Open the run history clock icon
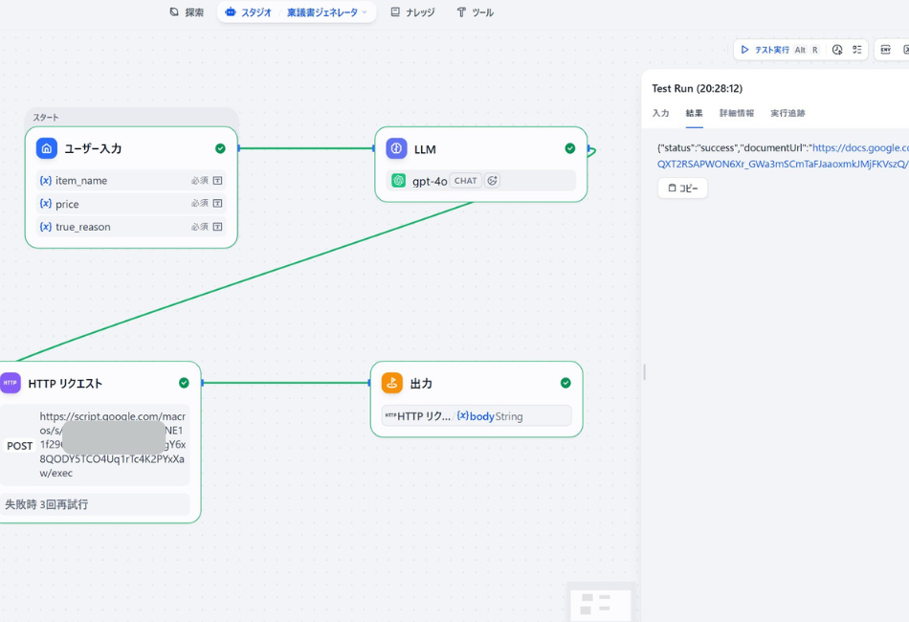Image resolution: width=909 pixels, height=622 pixels. tap(836, 50)
